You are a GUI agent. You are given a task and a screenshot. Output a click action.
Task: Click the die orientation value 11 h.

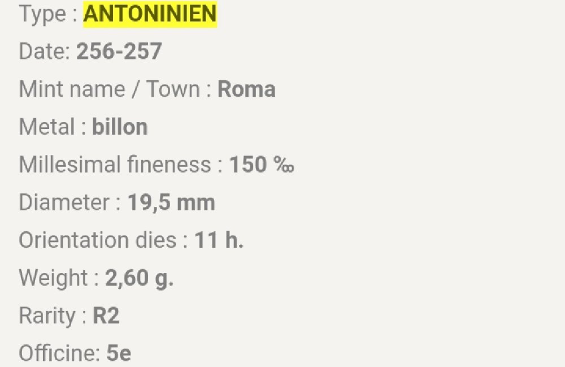click(219, 240)
